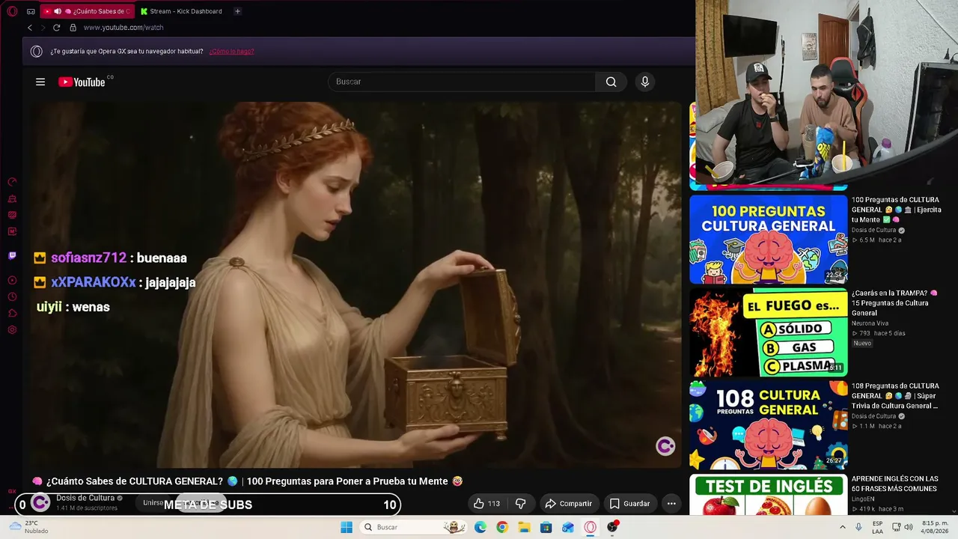
Task: Click the Opera GX taskbar icon
Action: point(591,527)
